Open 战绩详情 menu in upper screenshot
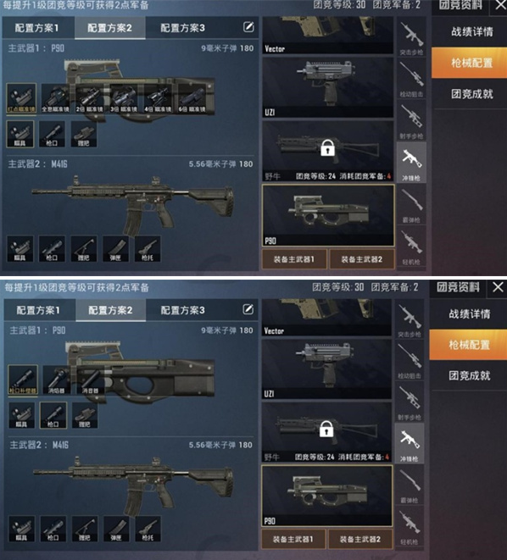 point(471,31)
